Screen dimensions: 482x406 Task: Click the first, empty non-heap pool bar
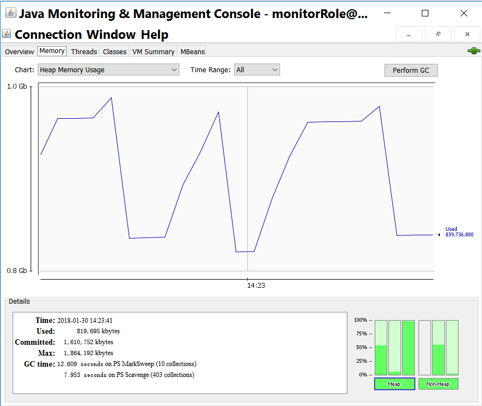[425, 347]
